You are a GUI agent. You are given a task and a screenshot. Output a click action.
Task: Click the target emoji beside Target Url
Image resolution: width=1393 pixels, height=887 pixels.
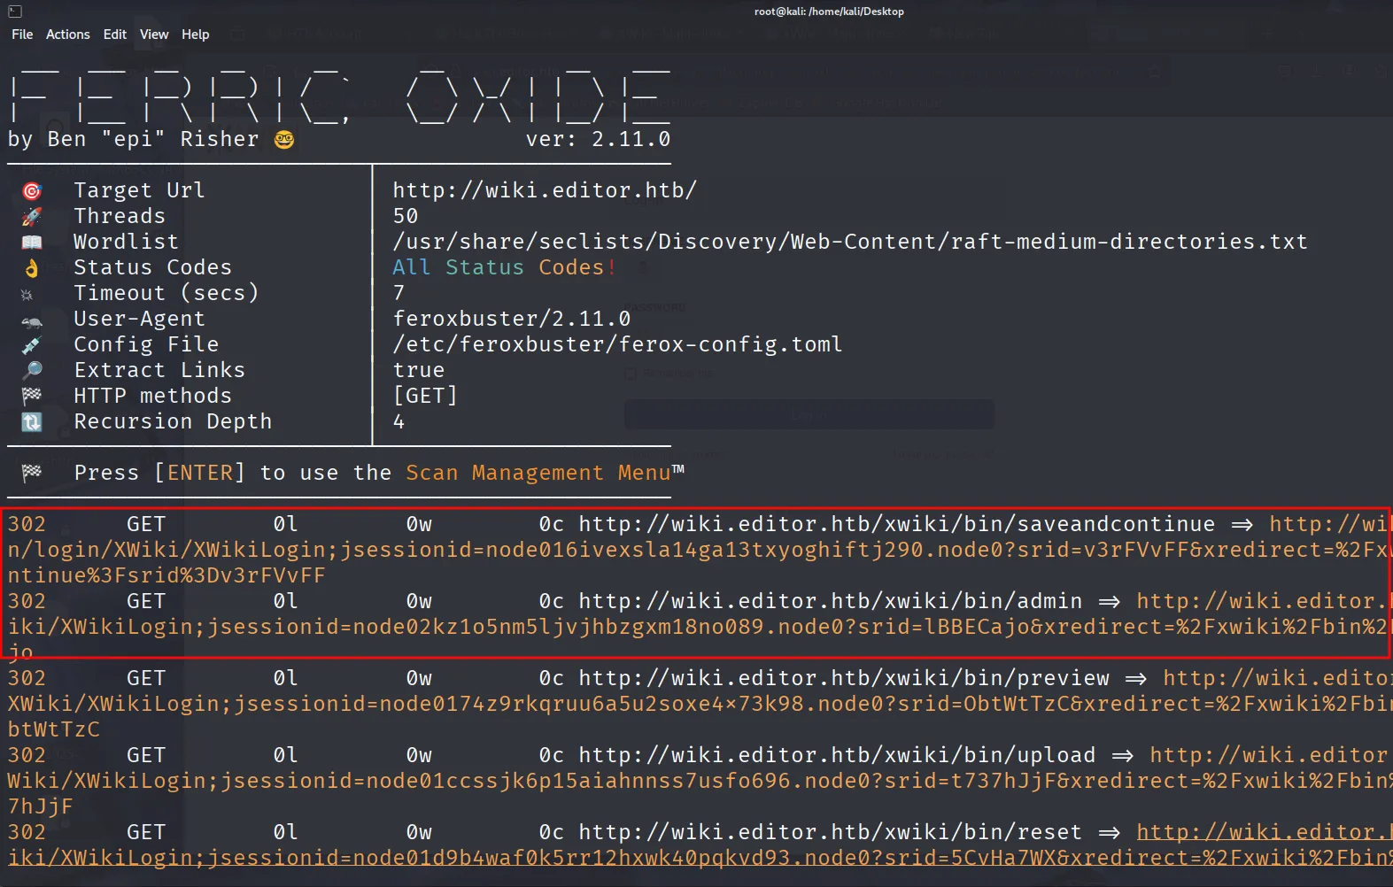click(32, 191)
